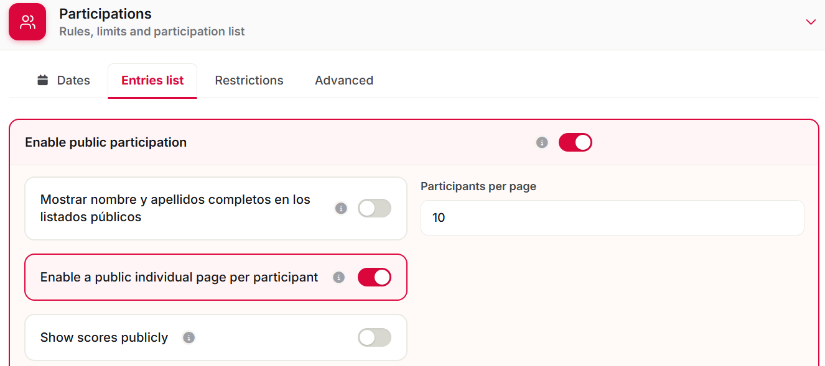Click the Show scores publicly label
825x366 pixels.
tap(104, 337)
